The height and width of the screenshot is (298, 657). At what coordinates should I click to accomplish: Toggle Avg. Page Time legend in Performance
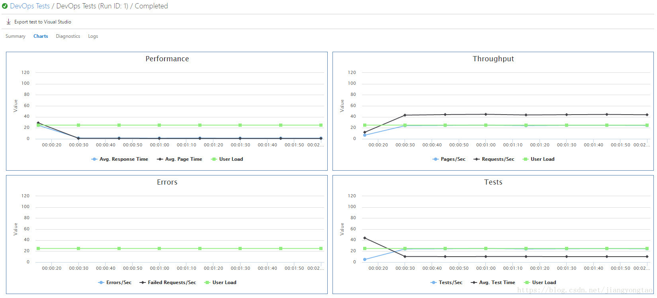tap(179, 159)
